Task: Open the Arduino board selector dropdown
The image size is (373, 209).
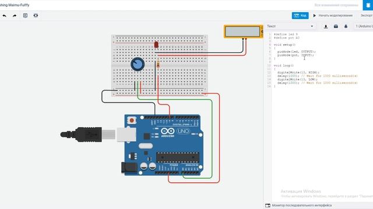Action: pos(364,26)
